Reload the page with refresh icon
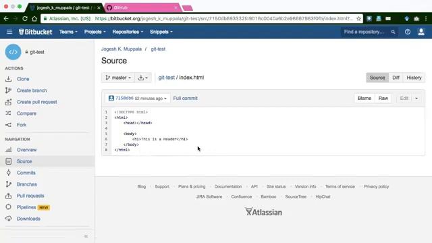Viewport: 432px width, 243px height. (x=25, y=19)
